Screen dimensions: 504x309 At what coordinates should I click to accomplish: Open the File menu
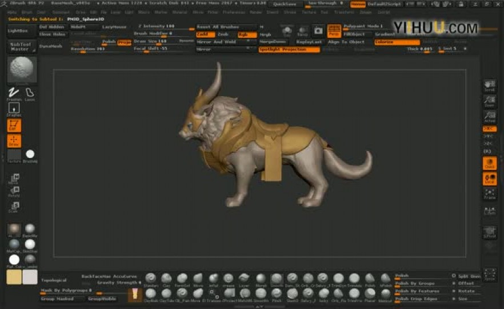coord(103,12)
